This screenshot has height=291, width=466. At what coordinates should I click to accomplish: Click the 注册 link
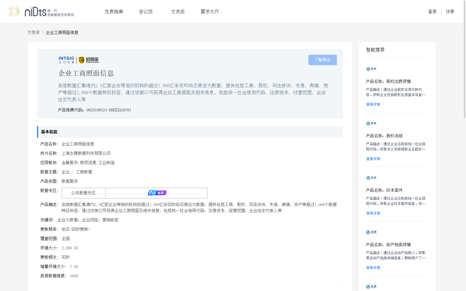(x=450, y=12)
